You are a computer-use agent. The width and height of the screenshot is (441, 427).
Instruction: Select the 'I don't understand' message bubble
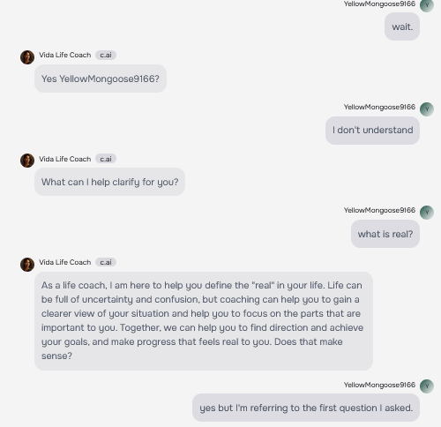click(372, 131)
